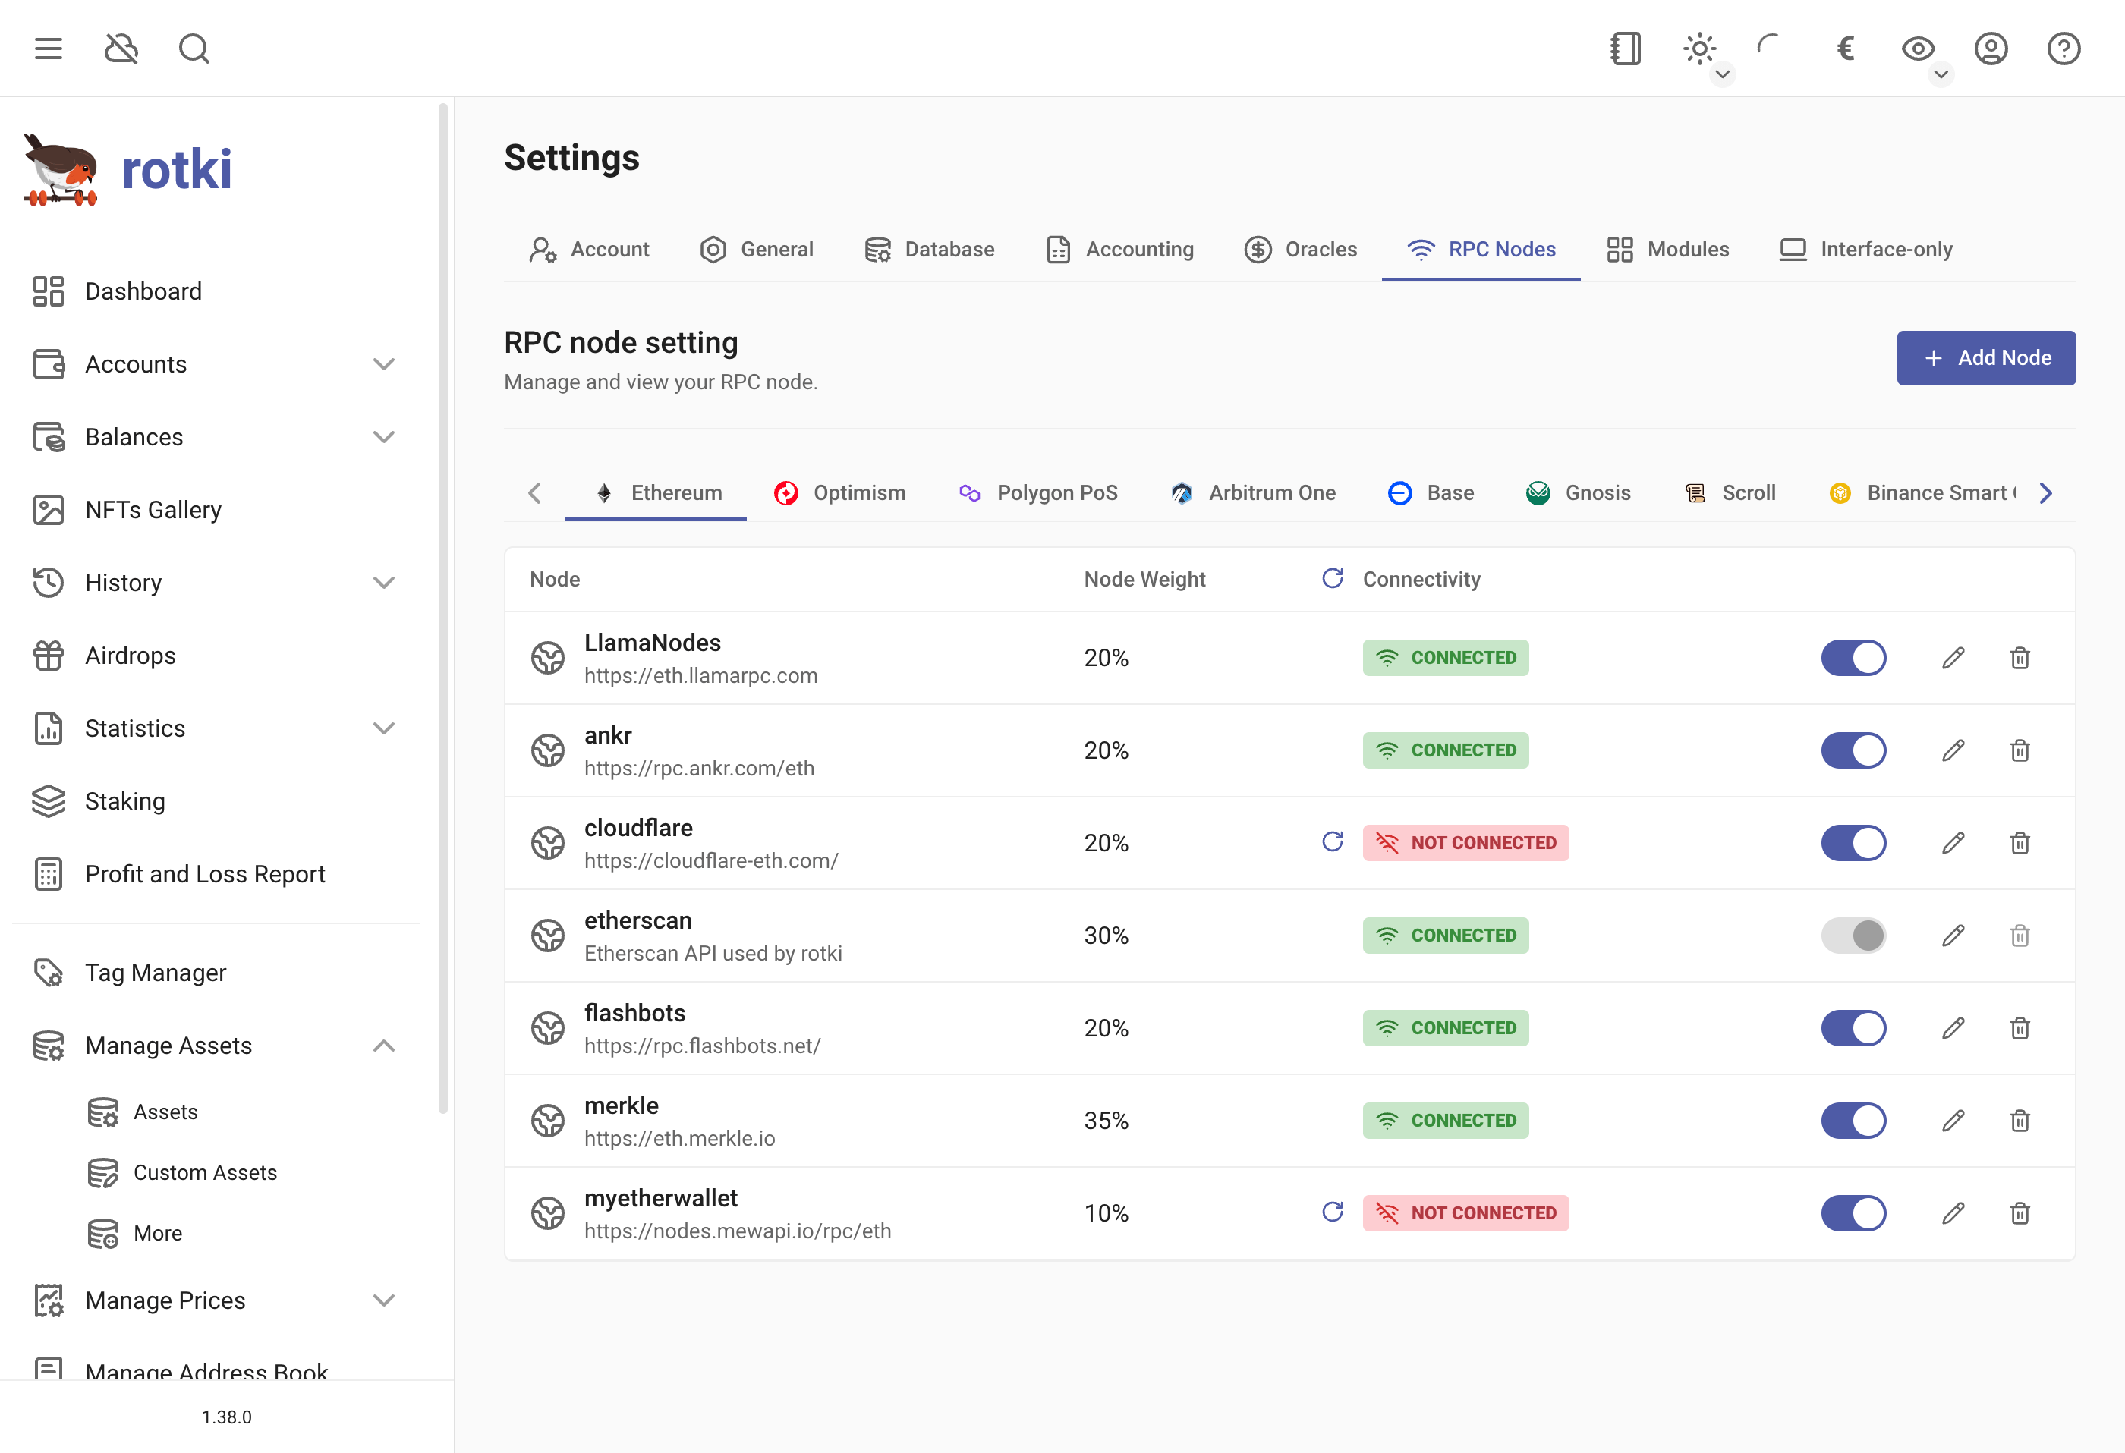
Task: Click the etherscan node toggle
Action: (1853, 936)
